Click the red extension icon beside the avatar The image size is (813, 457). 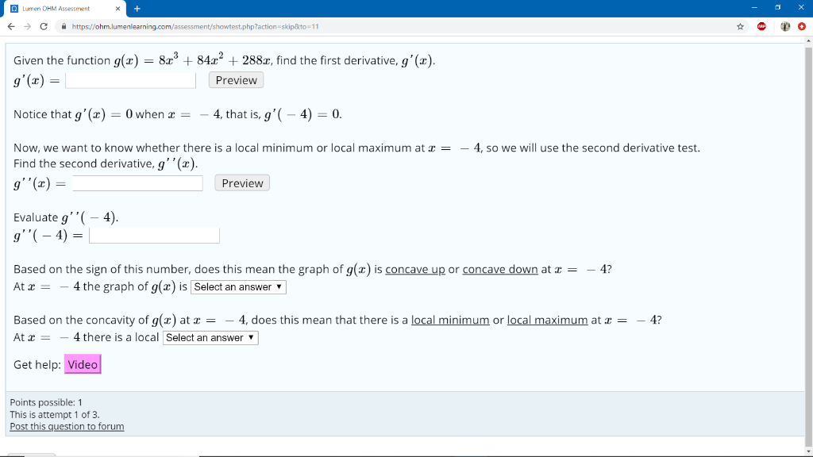click(x=803, y=25)
